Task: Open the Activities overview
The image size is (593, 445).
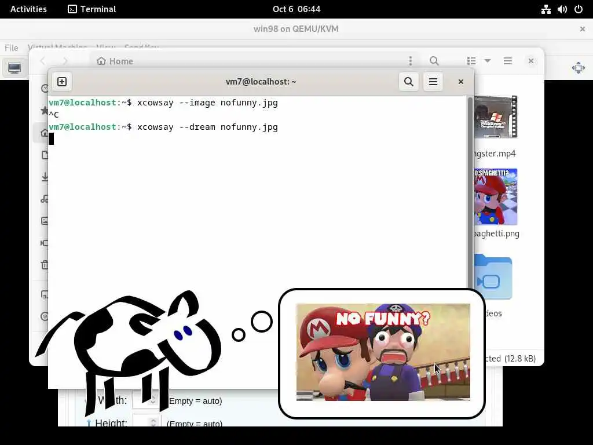Action: point(28,9)
